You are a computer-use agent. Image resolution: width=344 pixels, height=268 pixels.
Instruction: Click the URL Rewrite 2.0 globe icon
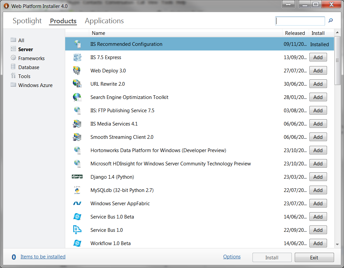coord(77,84)
